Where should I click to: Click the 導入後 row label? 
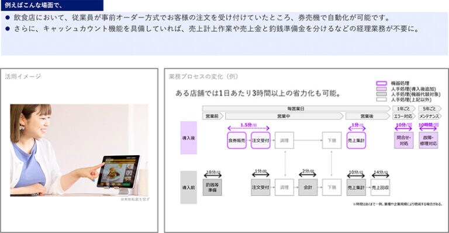point(188,138)
